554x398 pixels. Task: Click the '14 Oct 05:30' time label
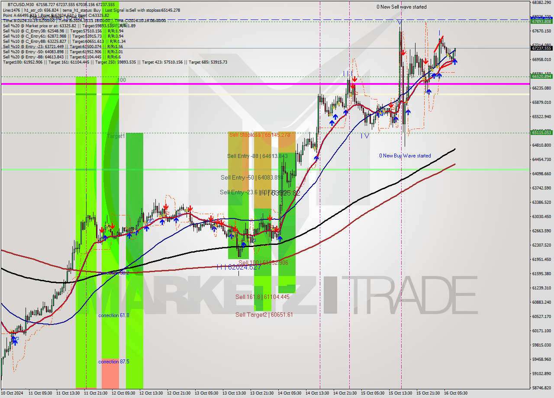290,393
